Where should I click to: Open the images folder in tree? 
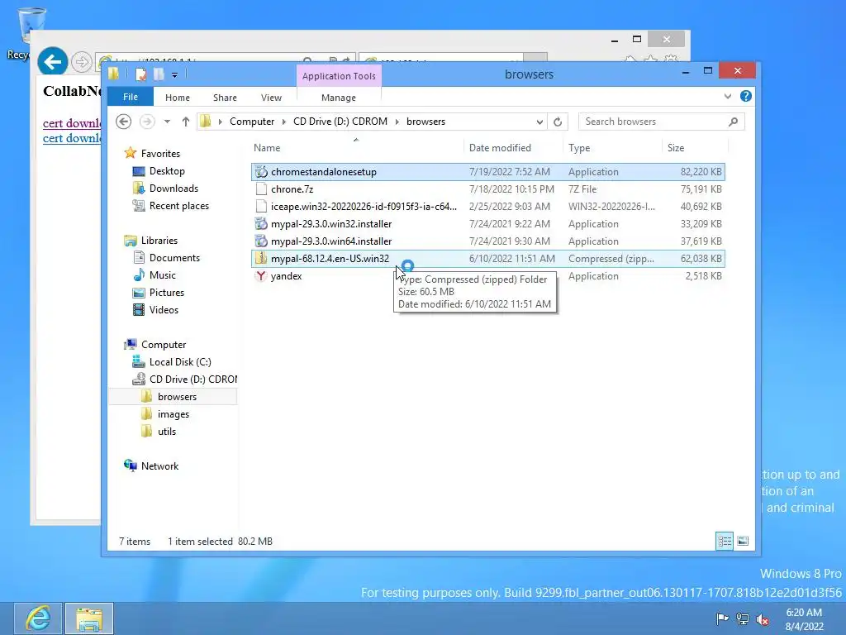tap(173, 414)
